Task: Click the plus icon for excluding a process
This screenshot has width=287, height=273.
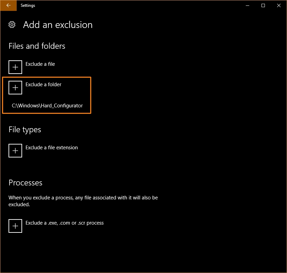Action: point(15,226)
